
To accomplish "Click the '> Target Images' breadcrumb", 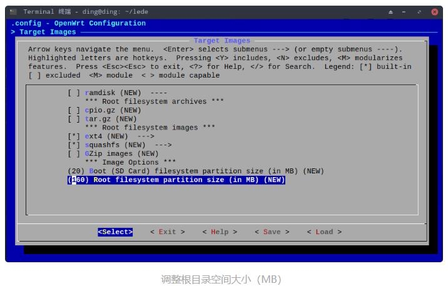I will pos(43,32).
